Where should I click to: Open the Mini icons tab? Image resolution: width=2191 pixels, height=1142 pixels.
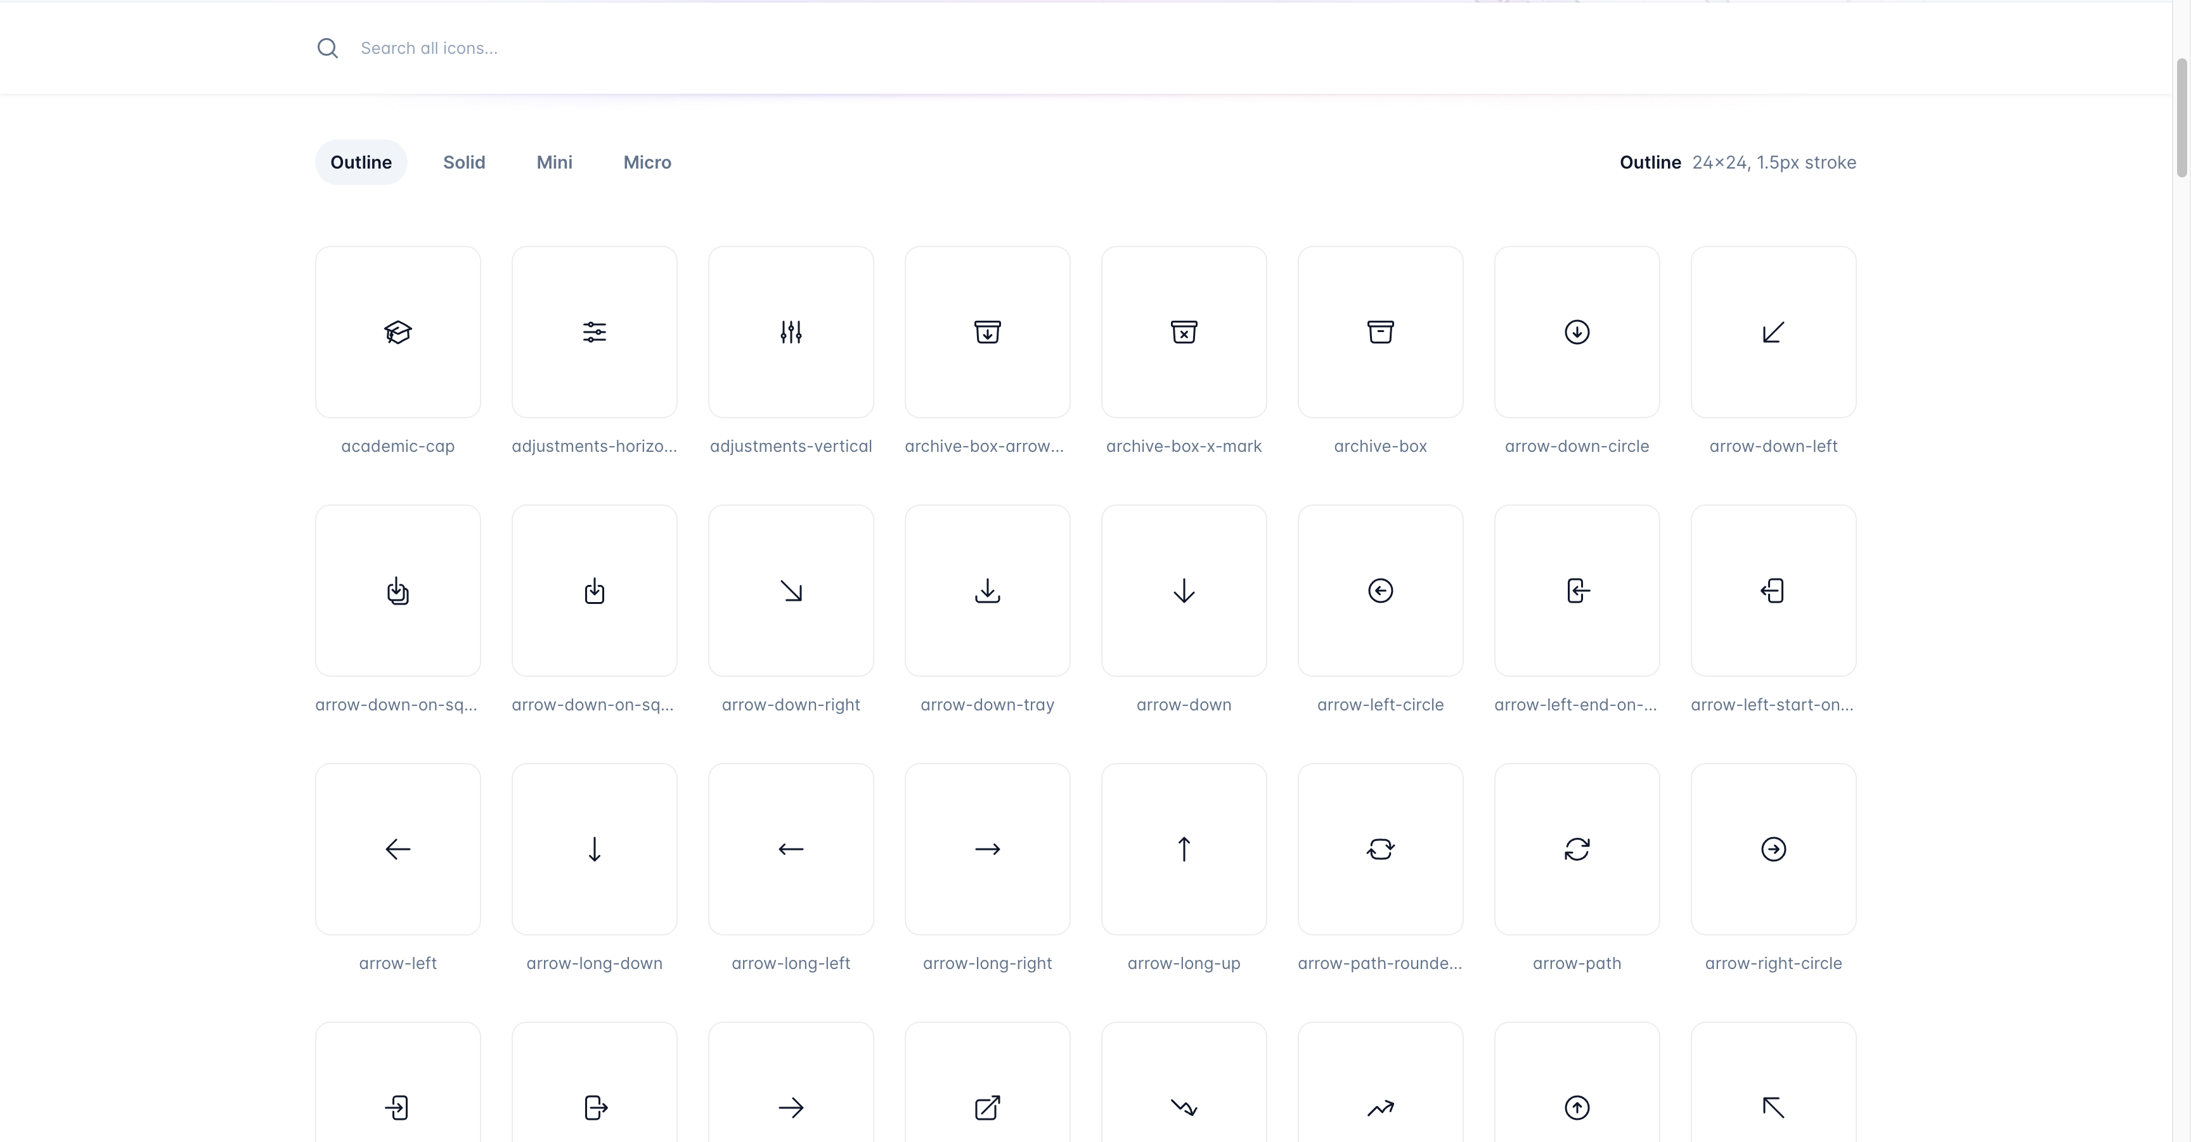click(x=555, y=162)
